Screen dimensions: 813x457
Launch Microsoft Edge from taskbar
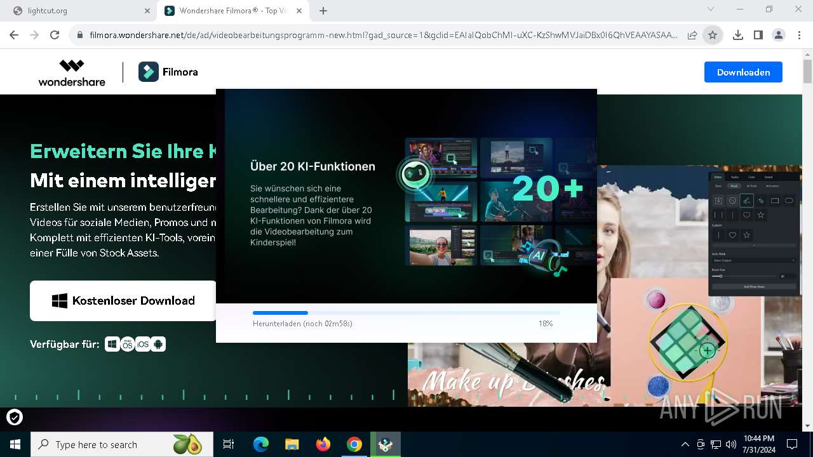[260, 444]
